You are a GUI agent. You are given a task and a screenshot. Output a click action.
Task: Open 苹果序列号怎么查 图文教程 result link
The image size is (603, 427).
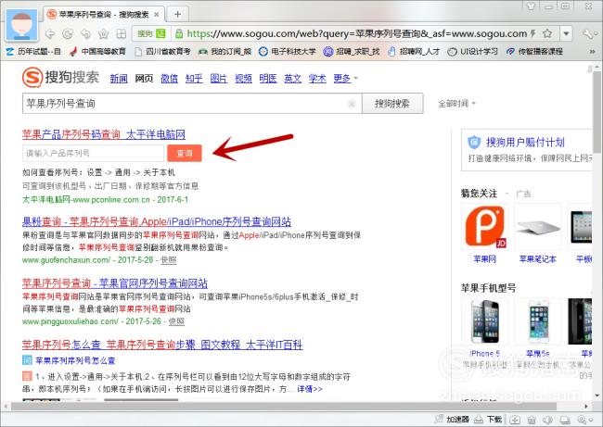pyautogui.click(x=162, y=345)
